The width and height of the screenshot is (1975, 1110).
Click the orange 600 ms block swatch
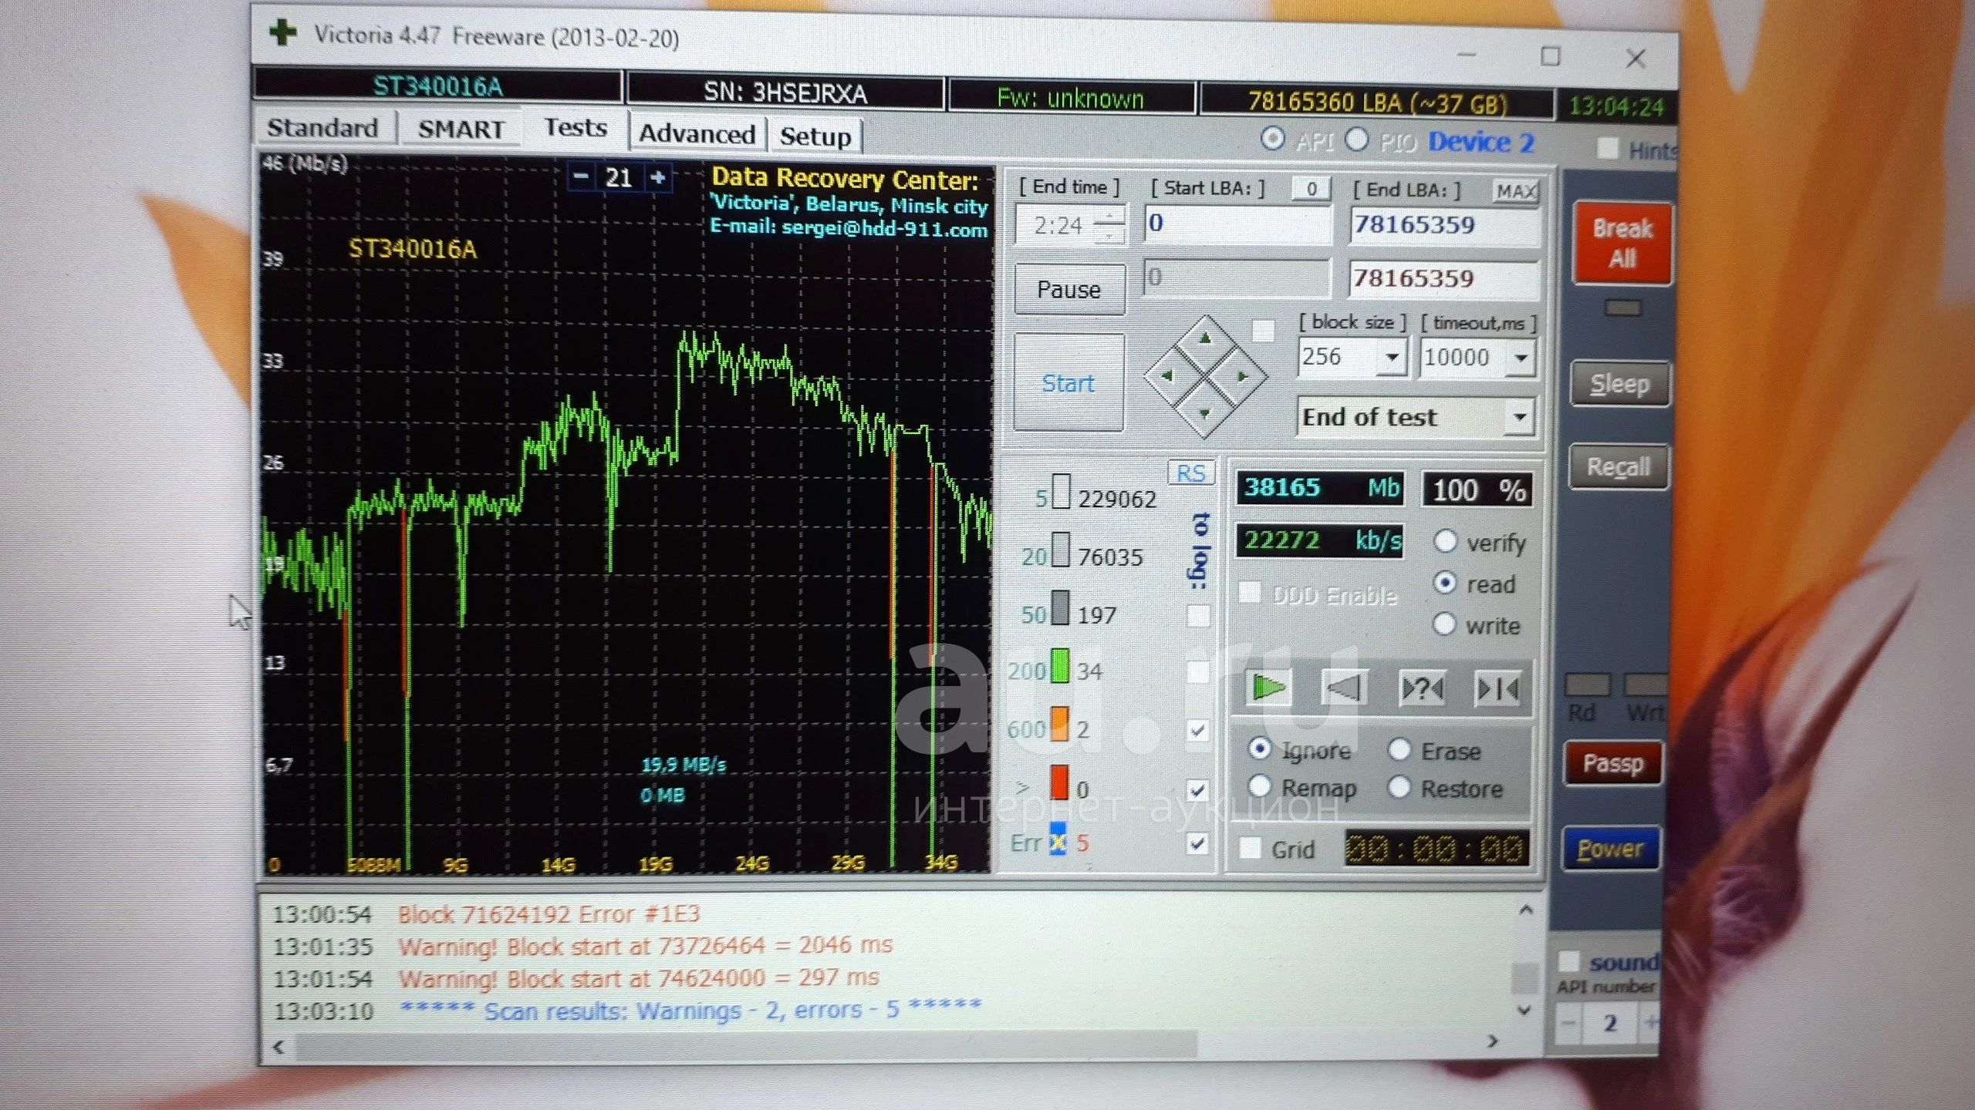1059,725
